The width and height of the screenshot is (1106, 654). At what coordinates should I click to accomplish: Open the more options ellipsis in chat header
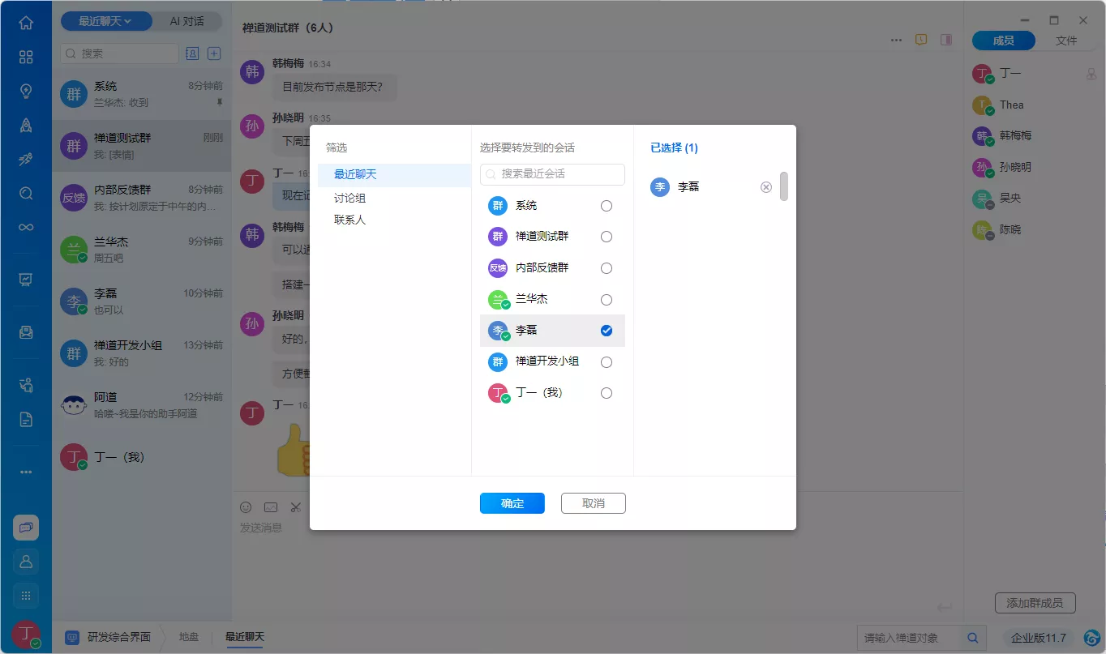click(896, 38)
